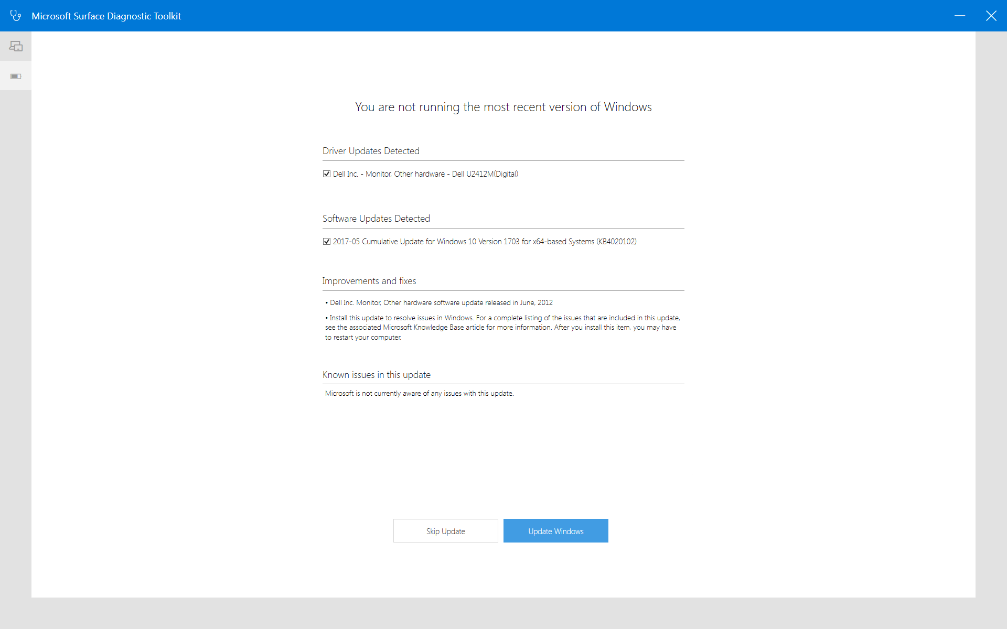This screenshot has width=1007, height=629.
Task: Click the Driver Updates Detected section header
Action: [371, 151]
